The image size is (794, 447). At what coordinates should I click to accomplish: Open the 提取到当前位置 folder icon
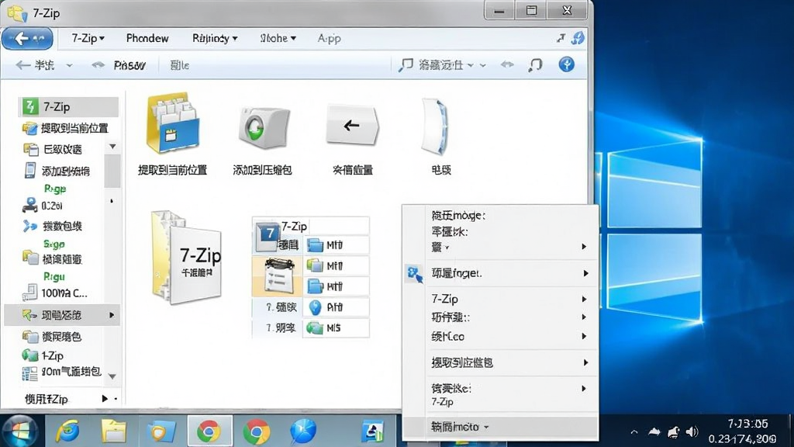coord(173,123)
